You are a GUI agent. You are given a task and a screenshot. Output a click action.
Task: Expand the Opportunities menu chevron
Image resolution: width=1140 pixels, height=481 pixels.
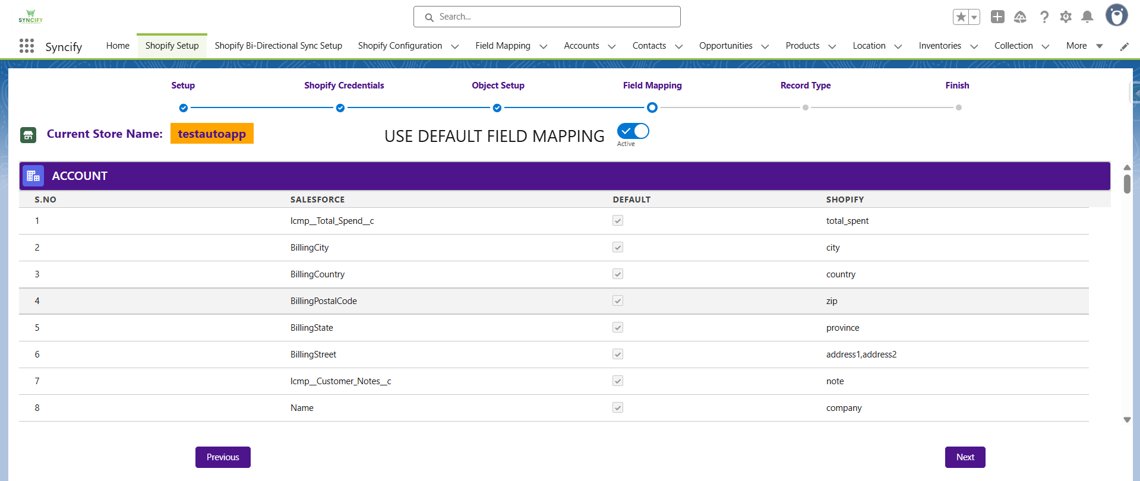click(765, 46)
